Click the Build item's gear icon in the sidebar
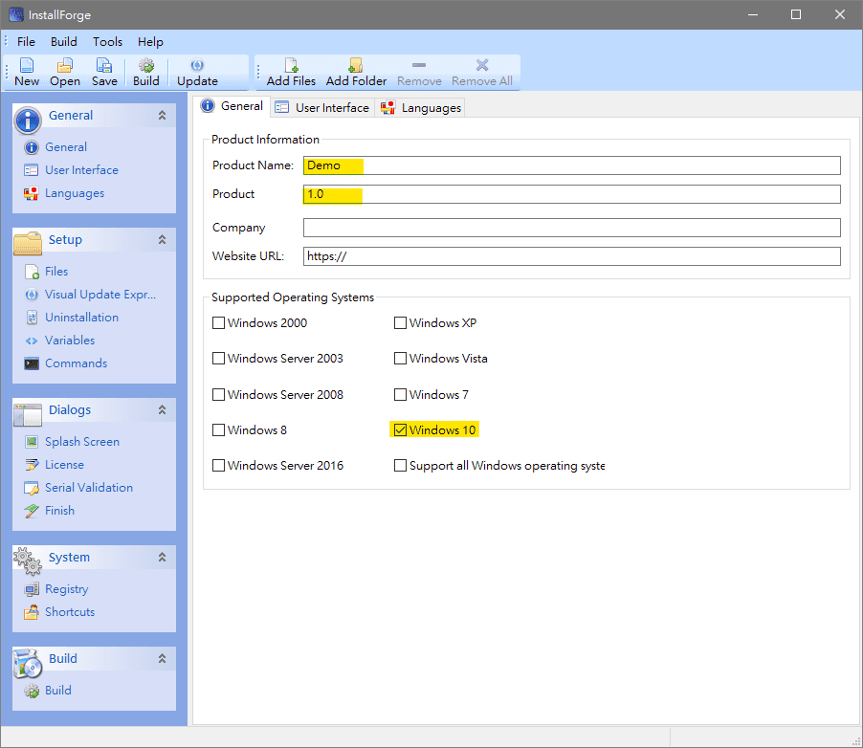 click(x=32, y=691)
